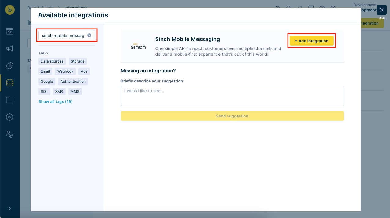Open the Bloomreach logo home icon
390x218 pixels.
pyautogui.click(x=10, y=10)
